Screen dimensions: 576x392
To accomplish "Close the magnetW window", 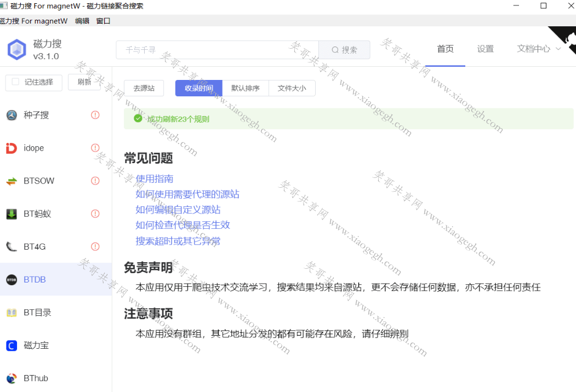I will coord(571,6).
